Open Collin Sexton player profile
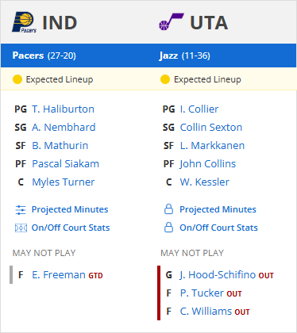 coord(211,128)
